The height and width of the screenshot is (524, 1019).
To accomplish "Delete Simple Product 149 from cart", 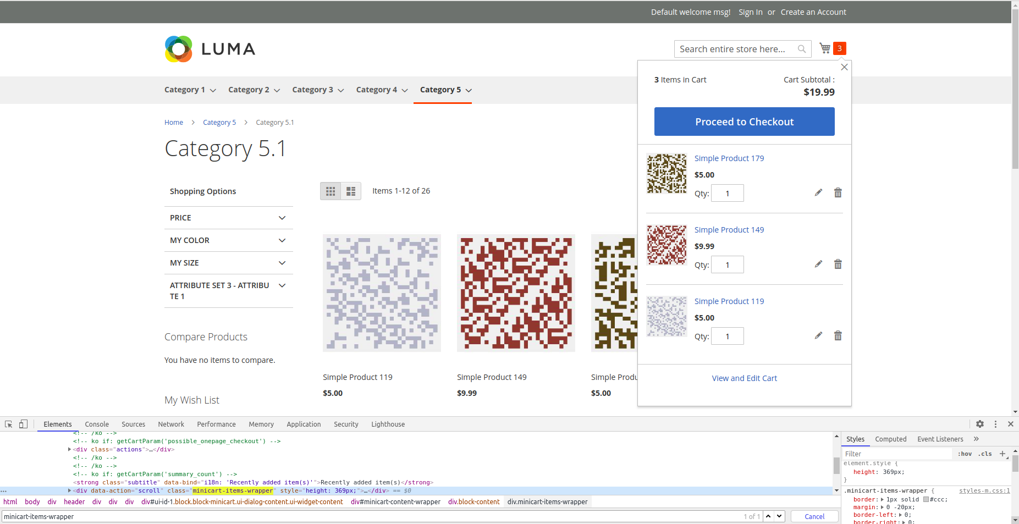I will coord(838,264).
